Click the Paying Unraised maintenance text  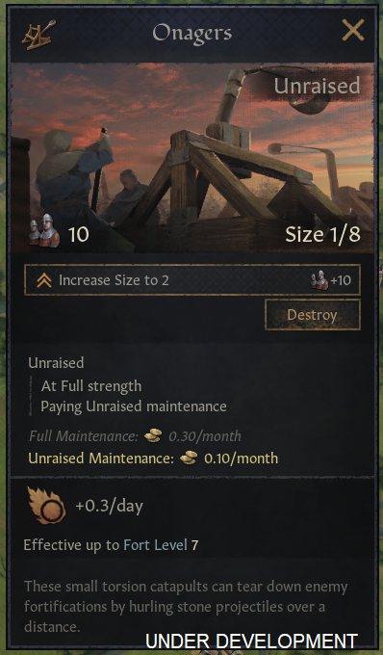(x=134, y=406)
